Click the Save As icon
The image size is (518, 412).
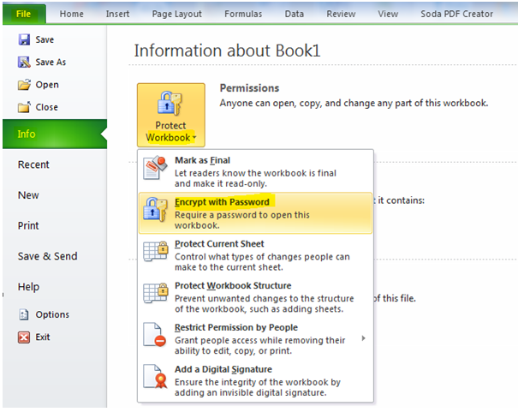24,63
